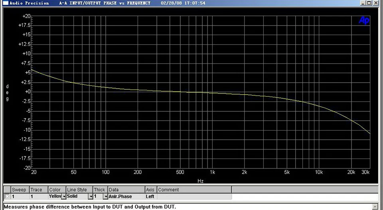383x210 pixels.
Task: Click the empty Comment field in row 1
Action: point(194,196)
